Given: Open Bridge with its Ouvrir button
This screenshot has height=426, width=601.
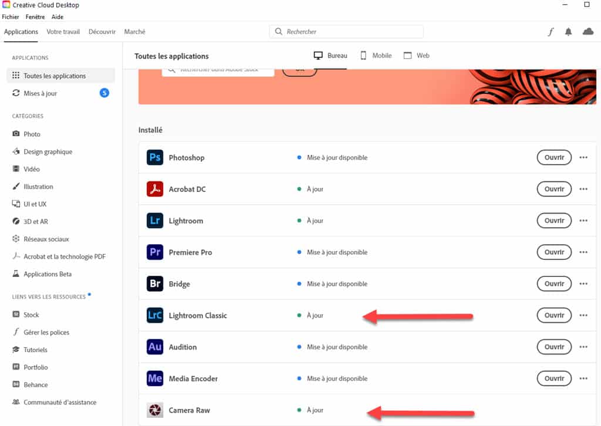Looking at the screenshot, I should tap(554, 283).
